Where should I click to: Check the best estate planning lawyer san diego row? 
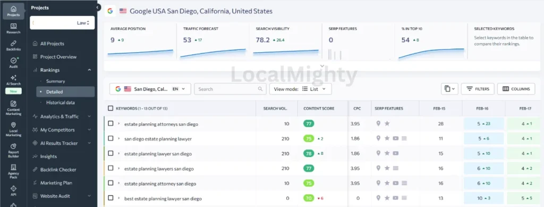(x=110, y=198)
